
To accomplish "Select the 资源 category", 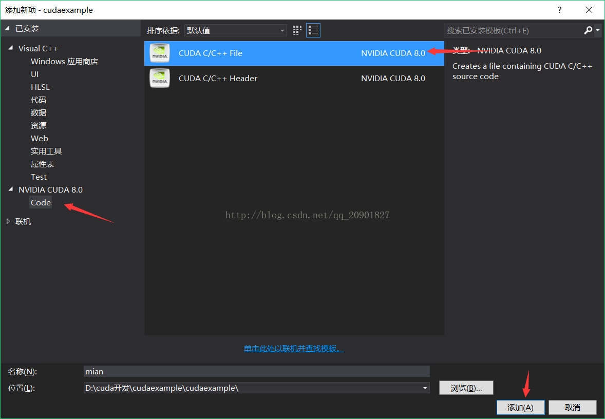I will tap(39, 125).
